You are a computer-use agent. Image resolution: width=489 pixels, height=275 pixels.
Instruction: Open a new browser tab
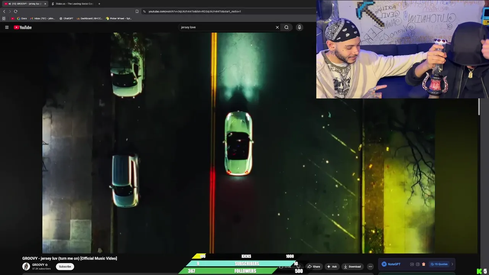point(99,4)
